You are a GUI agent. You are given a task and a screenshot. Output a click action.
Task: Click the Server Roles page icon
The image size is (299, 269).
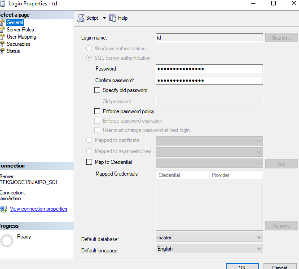pyautogui.click(x=2, y=30)
